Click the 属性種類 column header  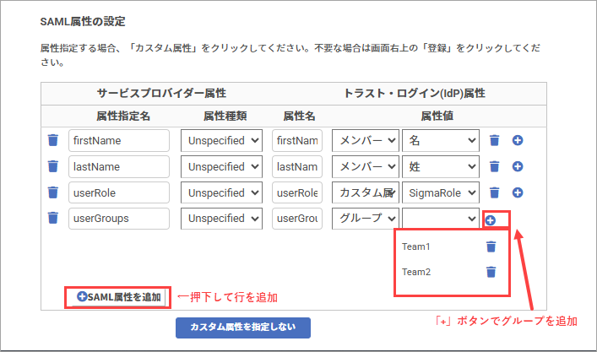point(225,116)
